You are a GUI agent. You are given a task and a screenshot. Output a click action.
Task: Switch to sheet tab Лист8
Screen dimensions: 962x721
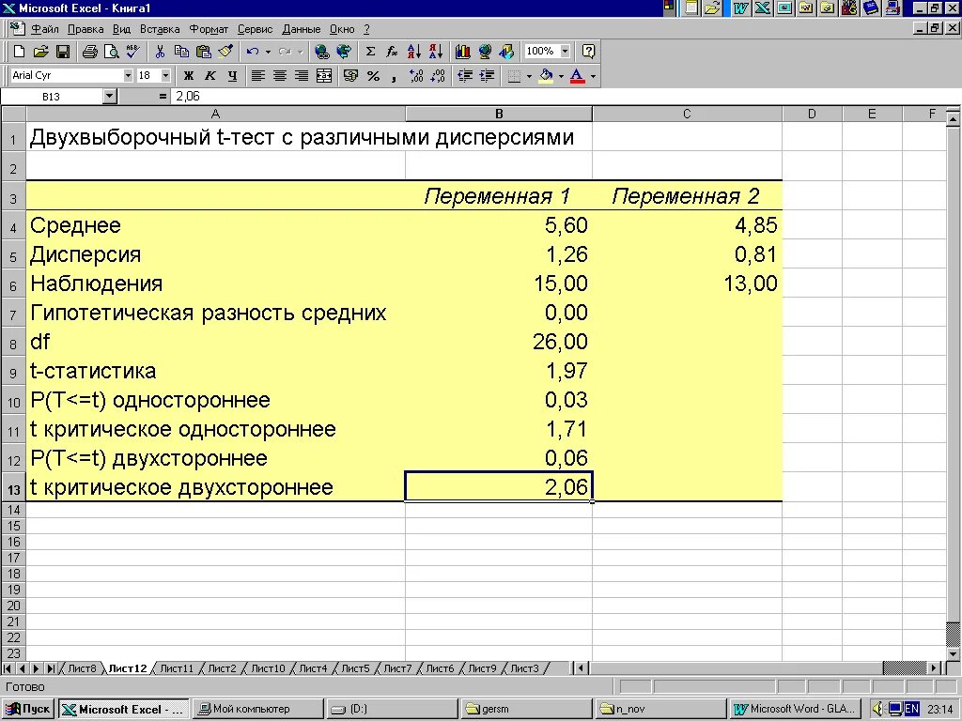pyautogui.click(x=83, y=668)
